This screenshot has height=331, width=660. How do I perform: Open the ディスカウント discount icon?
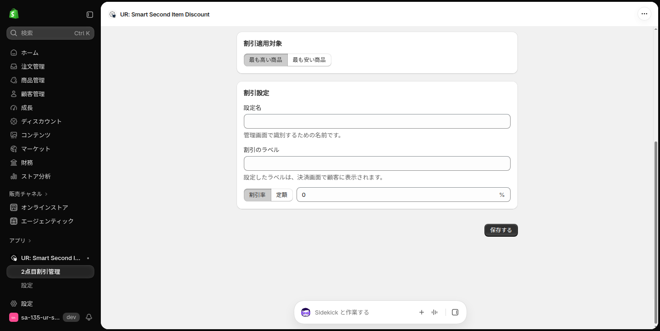coord(14,121)
